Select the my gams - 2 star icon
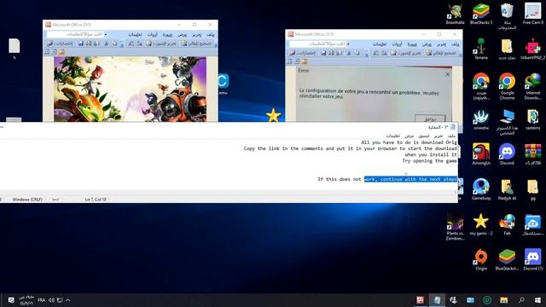This screenshot has height=307, width=546. click(x=481, y=225)
